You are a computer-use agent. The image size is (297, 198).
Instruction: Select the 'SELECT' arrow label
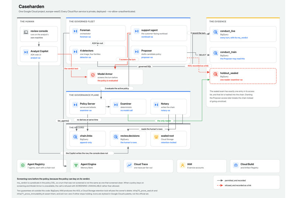coord(202,55)
